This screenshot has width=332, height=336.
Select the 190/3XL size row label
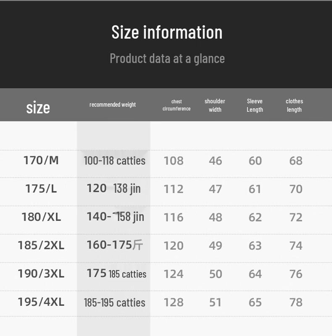41,274
